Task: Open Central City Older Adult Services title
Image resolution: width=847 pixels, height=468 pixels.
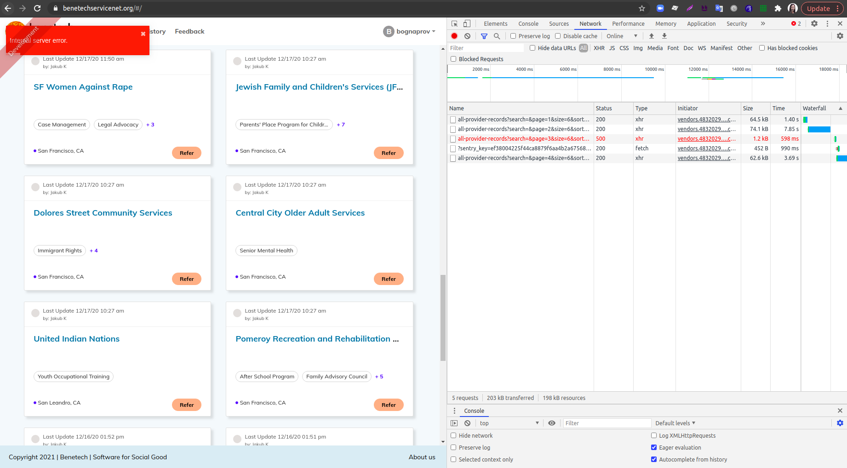Action: pyautogui.click(x=300, y=213)
